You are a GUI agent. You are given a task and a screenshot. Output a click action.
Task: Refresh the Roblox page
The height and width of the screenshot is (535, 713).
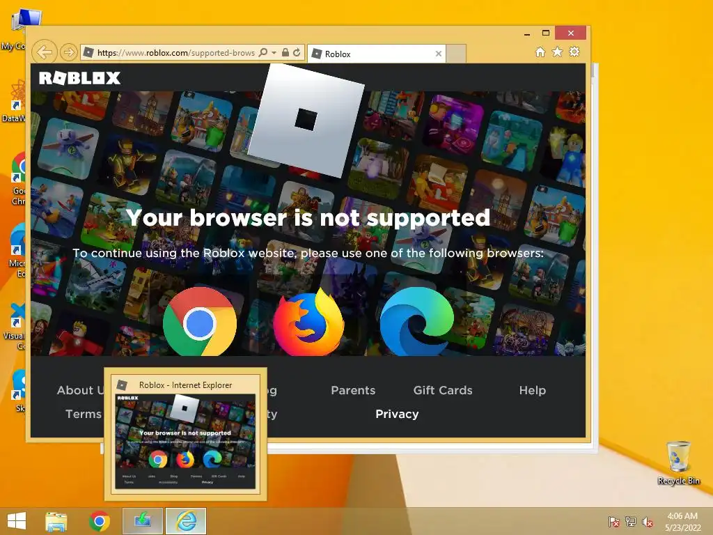point(297,53)
